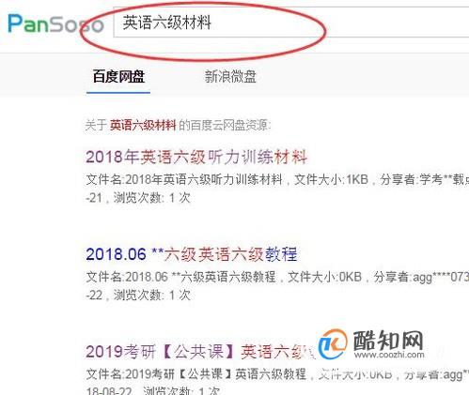Click 文件名 description of 听力训练材料 result
This screenshot has width=469, height=395.
[x=184, y=179]
